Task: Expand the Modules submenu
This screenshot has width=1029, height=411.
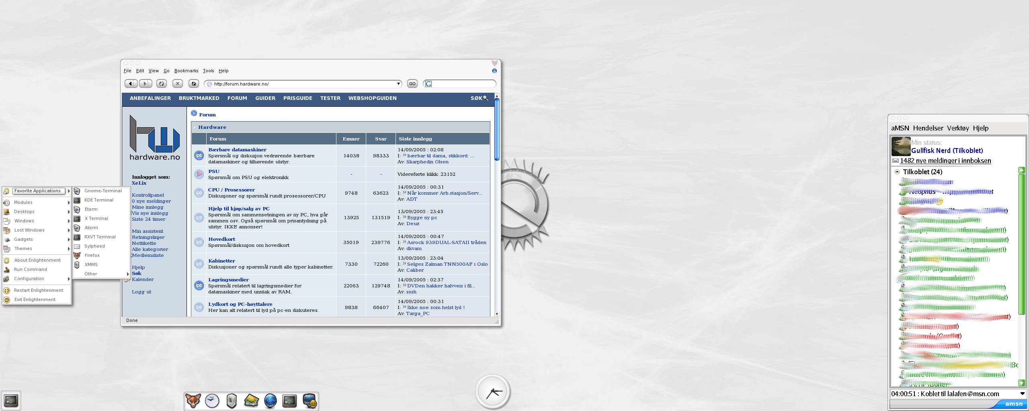Action: click(x=37, y=202)
